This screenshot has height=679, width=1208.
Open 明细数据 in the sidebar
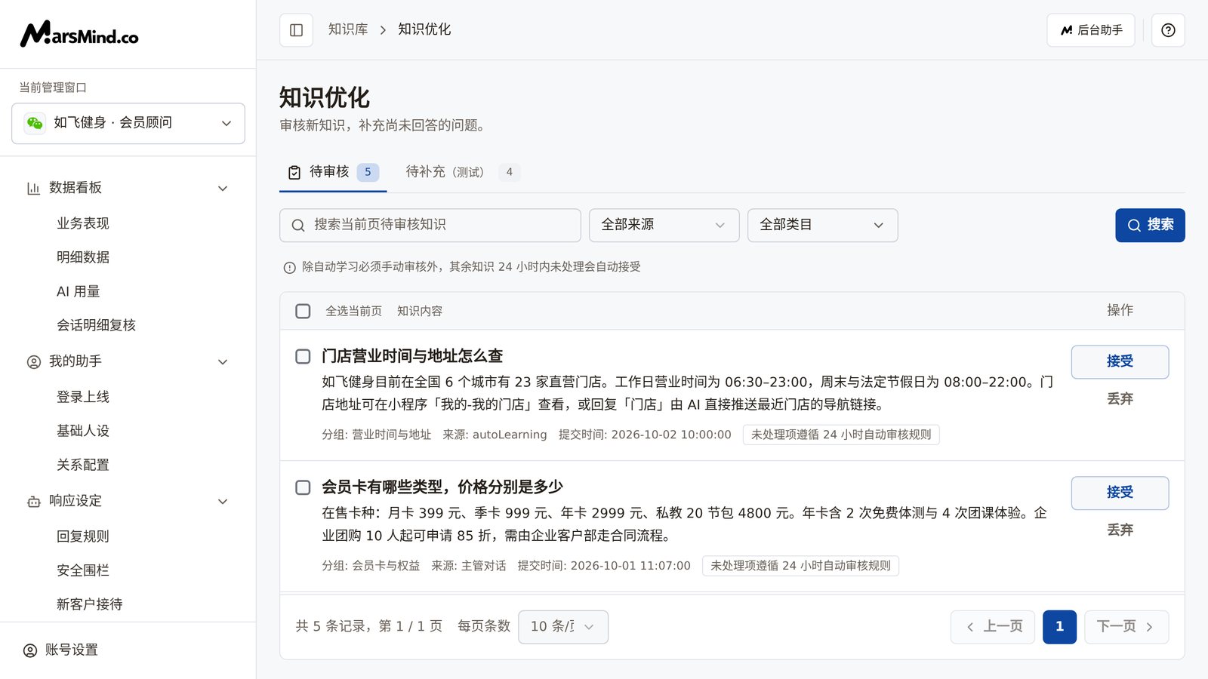(83, 257)
